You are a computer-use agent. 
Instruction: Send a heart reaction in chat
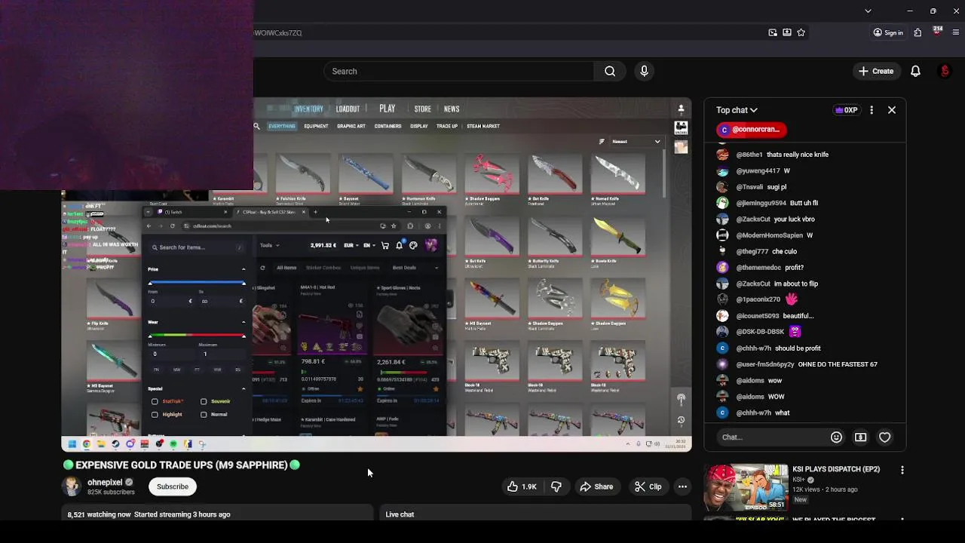pos(885,437)
